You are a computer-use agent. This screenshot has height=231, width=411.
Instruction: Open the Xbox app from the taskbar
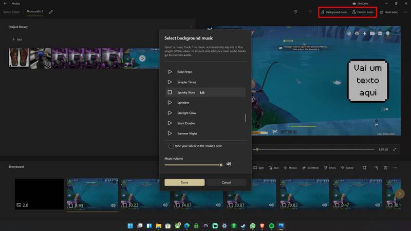pyautogui.click(x=177, y=226)
